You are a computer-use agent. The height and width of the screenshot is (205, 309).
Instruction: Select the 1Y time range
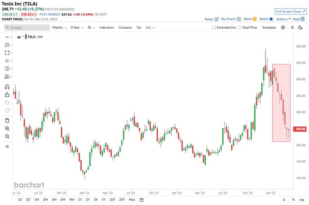point(80,200)
